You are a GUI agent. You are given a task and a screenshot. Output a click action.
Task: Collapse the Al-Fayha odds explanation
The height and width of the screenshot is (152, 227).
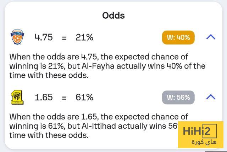[x=211, y=37]
